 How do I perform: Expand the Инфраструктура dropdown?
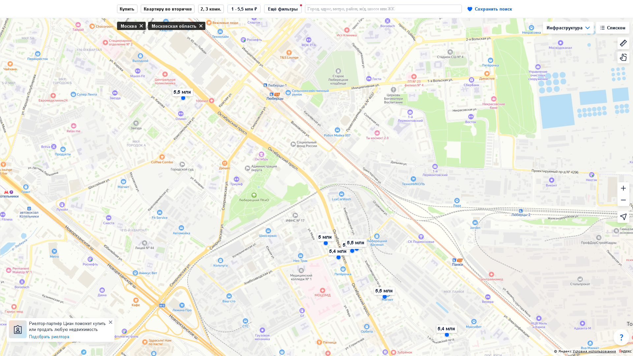point(568,28)
